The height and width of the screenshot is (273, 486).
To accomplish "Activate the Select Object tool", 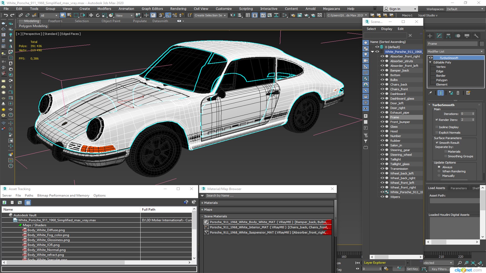I will click(x=63, y=15).
